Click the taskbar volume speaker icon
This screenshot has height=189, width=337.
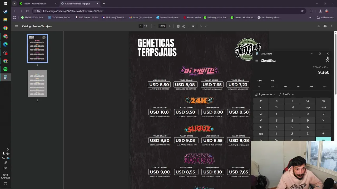[8, 154]
